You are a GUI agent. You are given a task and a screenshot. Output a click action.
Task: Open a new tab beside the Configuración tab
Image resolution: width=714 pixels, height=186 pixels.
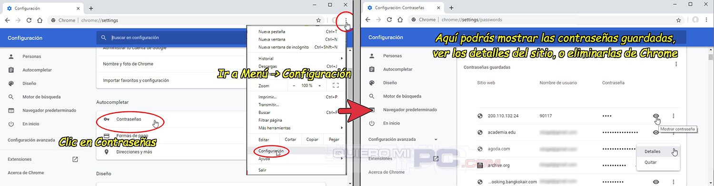click(x=91, y=8)
